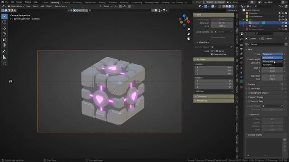Select the Rotate tool
The height and width of the screenshot is (162, 289).
[x=4, y=34]
